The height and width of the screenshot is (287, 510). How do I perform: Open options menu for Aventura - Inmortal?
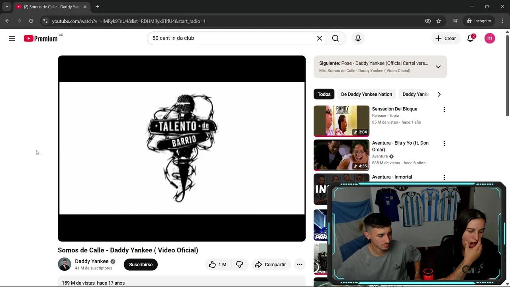point(444,177)
